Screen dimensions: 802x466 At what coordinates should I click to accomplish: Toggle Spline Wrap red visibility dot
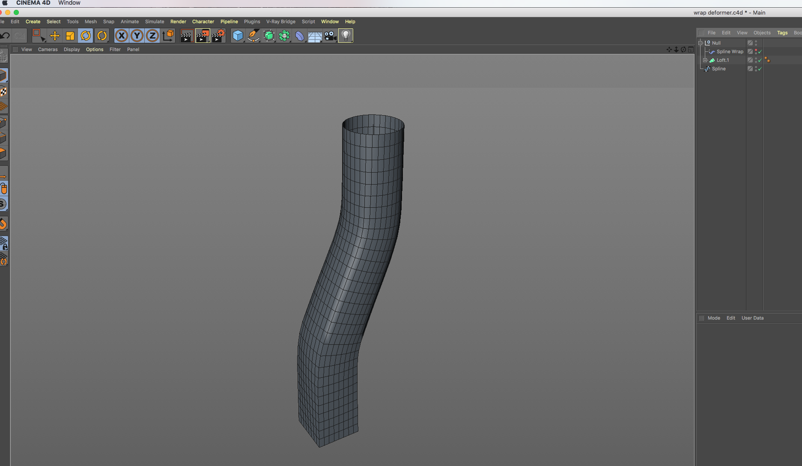pos(756,50)
